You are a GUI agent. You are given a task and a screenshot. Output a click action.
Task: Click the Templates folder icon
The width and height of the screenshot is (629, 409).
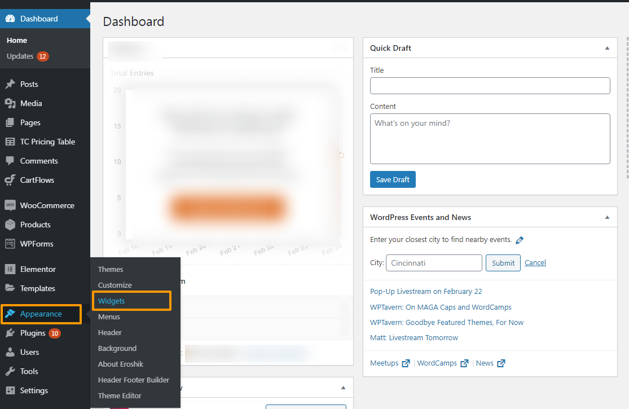tap(10, 288)
